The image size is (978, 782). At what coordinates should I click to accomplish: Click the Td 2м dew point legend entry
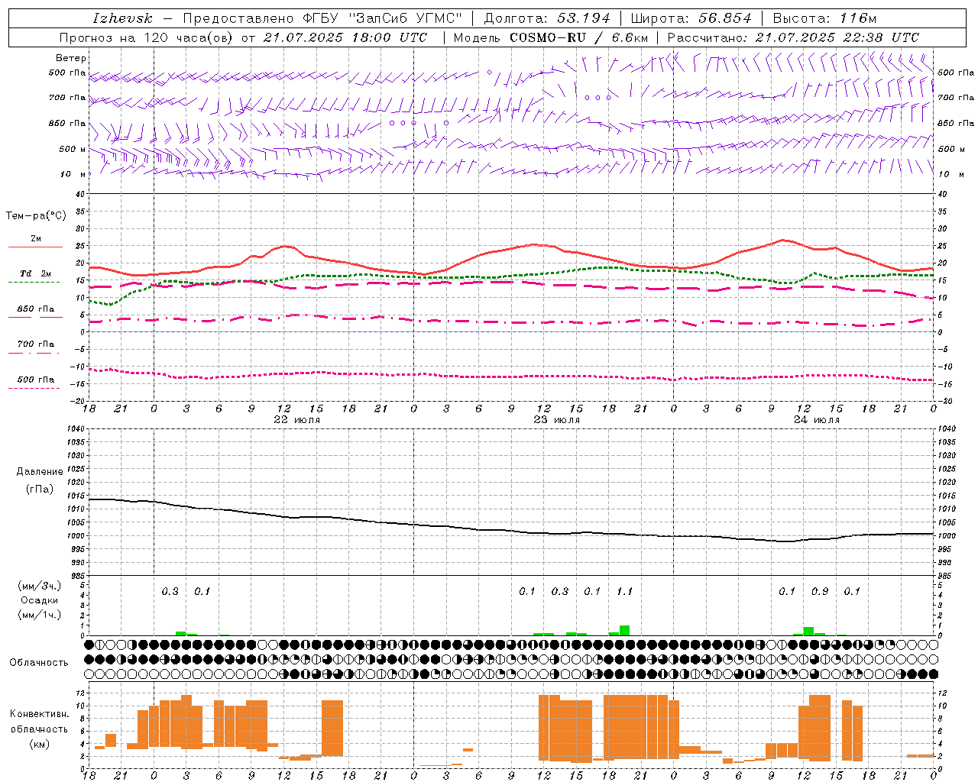(x=36, y=273)
